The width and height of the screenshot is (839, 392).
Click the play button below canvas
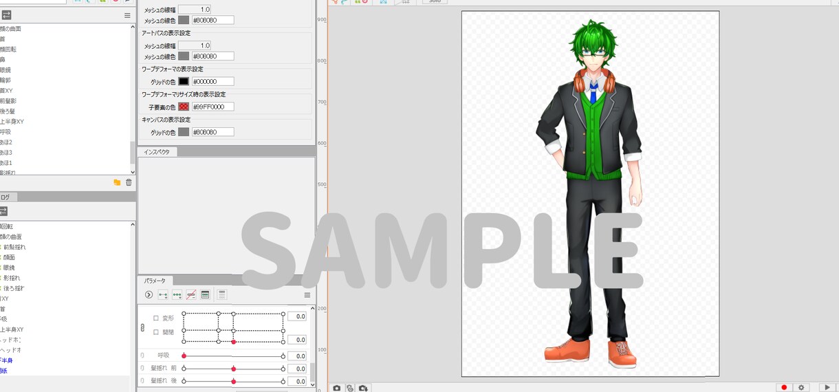click(x=828, y=388)
